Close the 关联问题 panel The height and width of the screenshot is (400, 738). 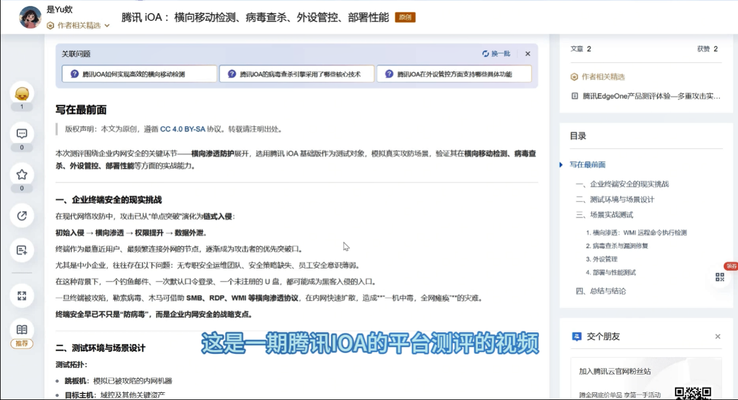click(x=528, y=53)
